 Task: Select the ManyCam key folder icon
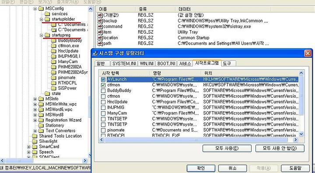point(54,62)
